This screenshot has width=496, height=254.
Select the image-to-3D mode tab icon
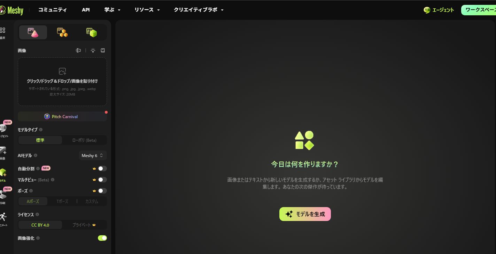coord(33,32)
